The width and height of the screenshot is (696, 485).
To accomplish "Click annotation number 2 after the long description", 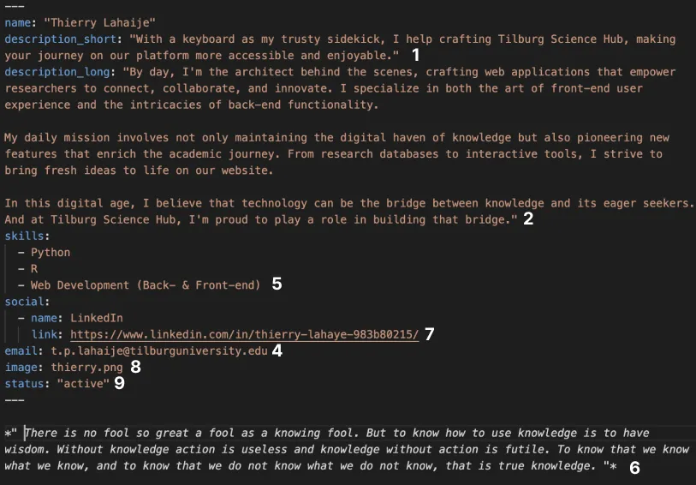I will coord(528,219).
